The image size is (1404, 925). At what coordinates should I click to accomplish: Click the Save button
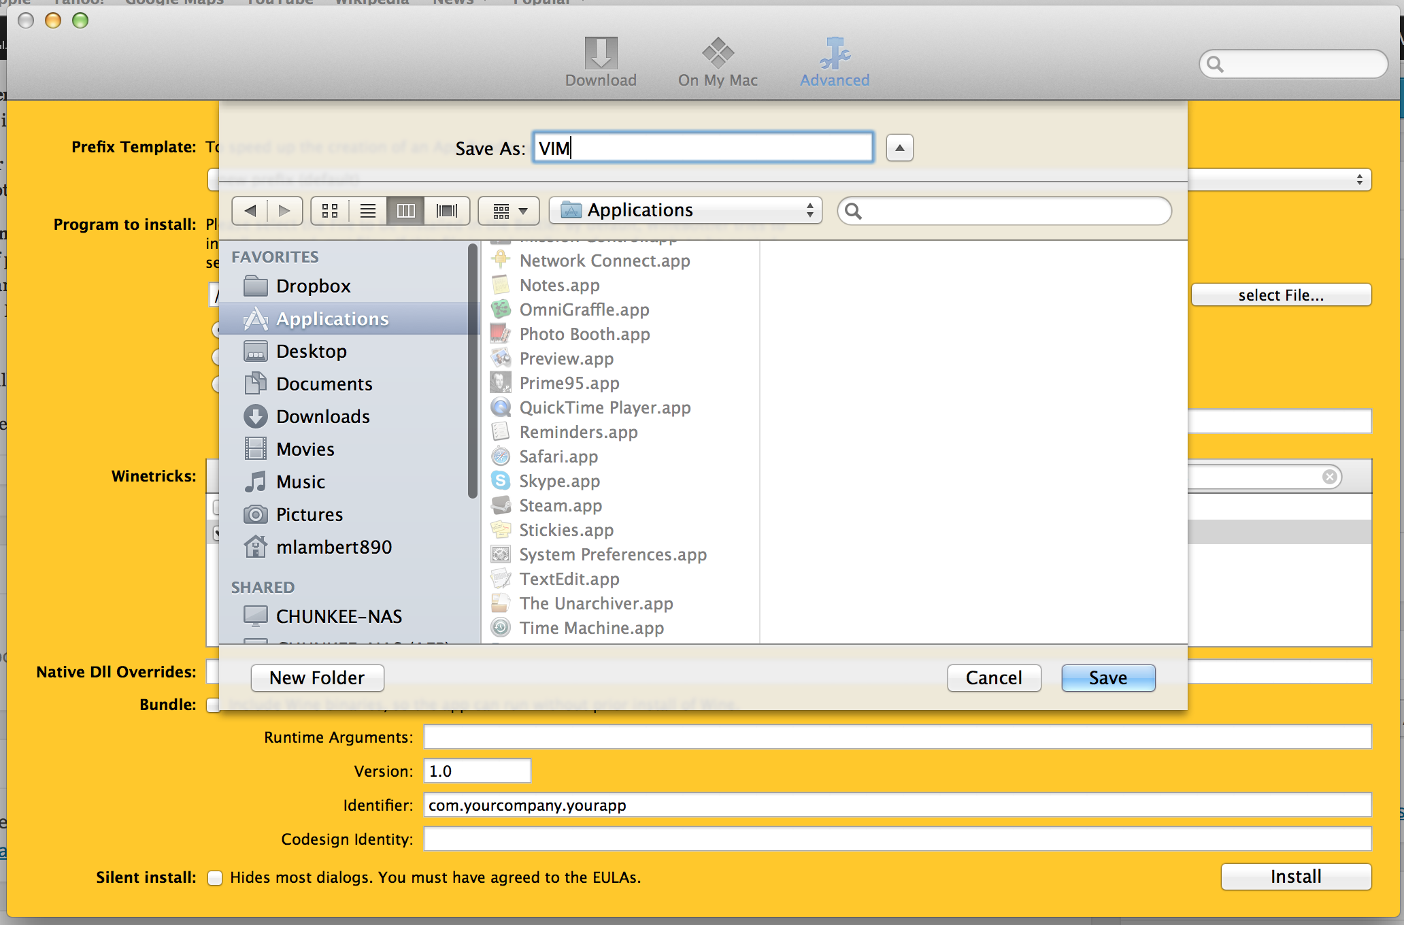tap(1107, 678)
